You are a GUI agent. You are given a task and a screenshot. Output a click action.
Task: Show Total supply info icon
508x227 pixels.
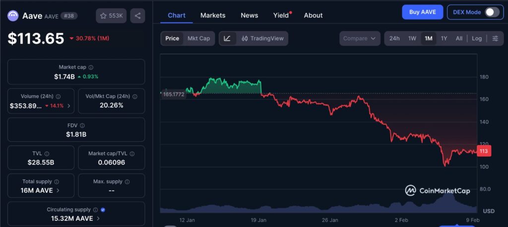(57, 182)
